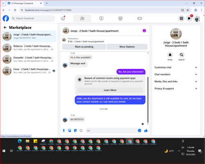This screenshot has height=164, width=205.
Task: Click the listing avatar in the right panel
Action: [176, 34]
